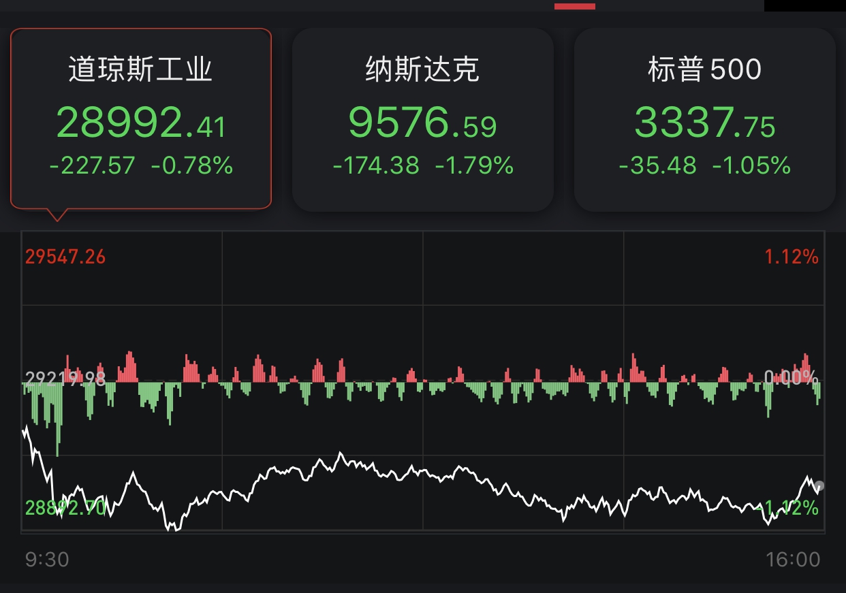Click the 9:30 open time label

click(47, 560)
